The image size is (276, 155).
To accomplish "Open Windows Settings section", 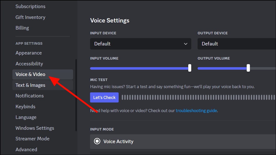I will [35, 128].
